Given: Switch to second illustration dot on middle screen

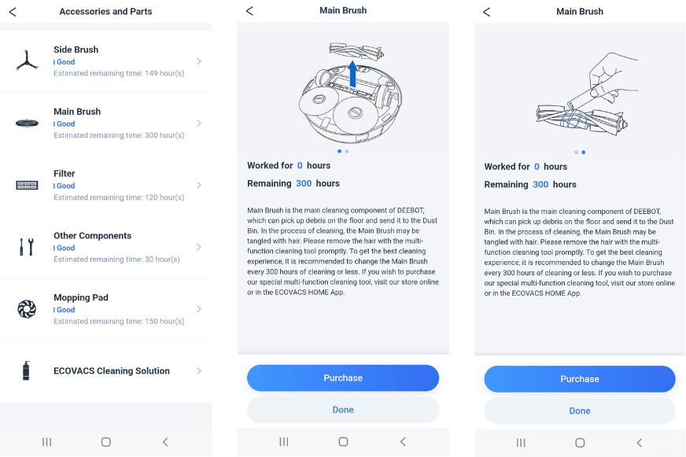Looking at the screenshot, I should click(x=346, y=151).
